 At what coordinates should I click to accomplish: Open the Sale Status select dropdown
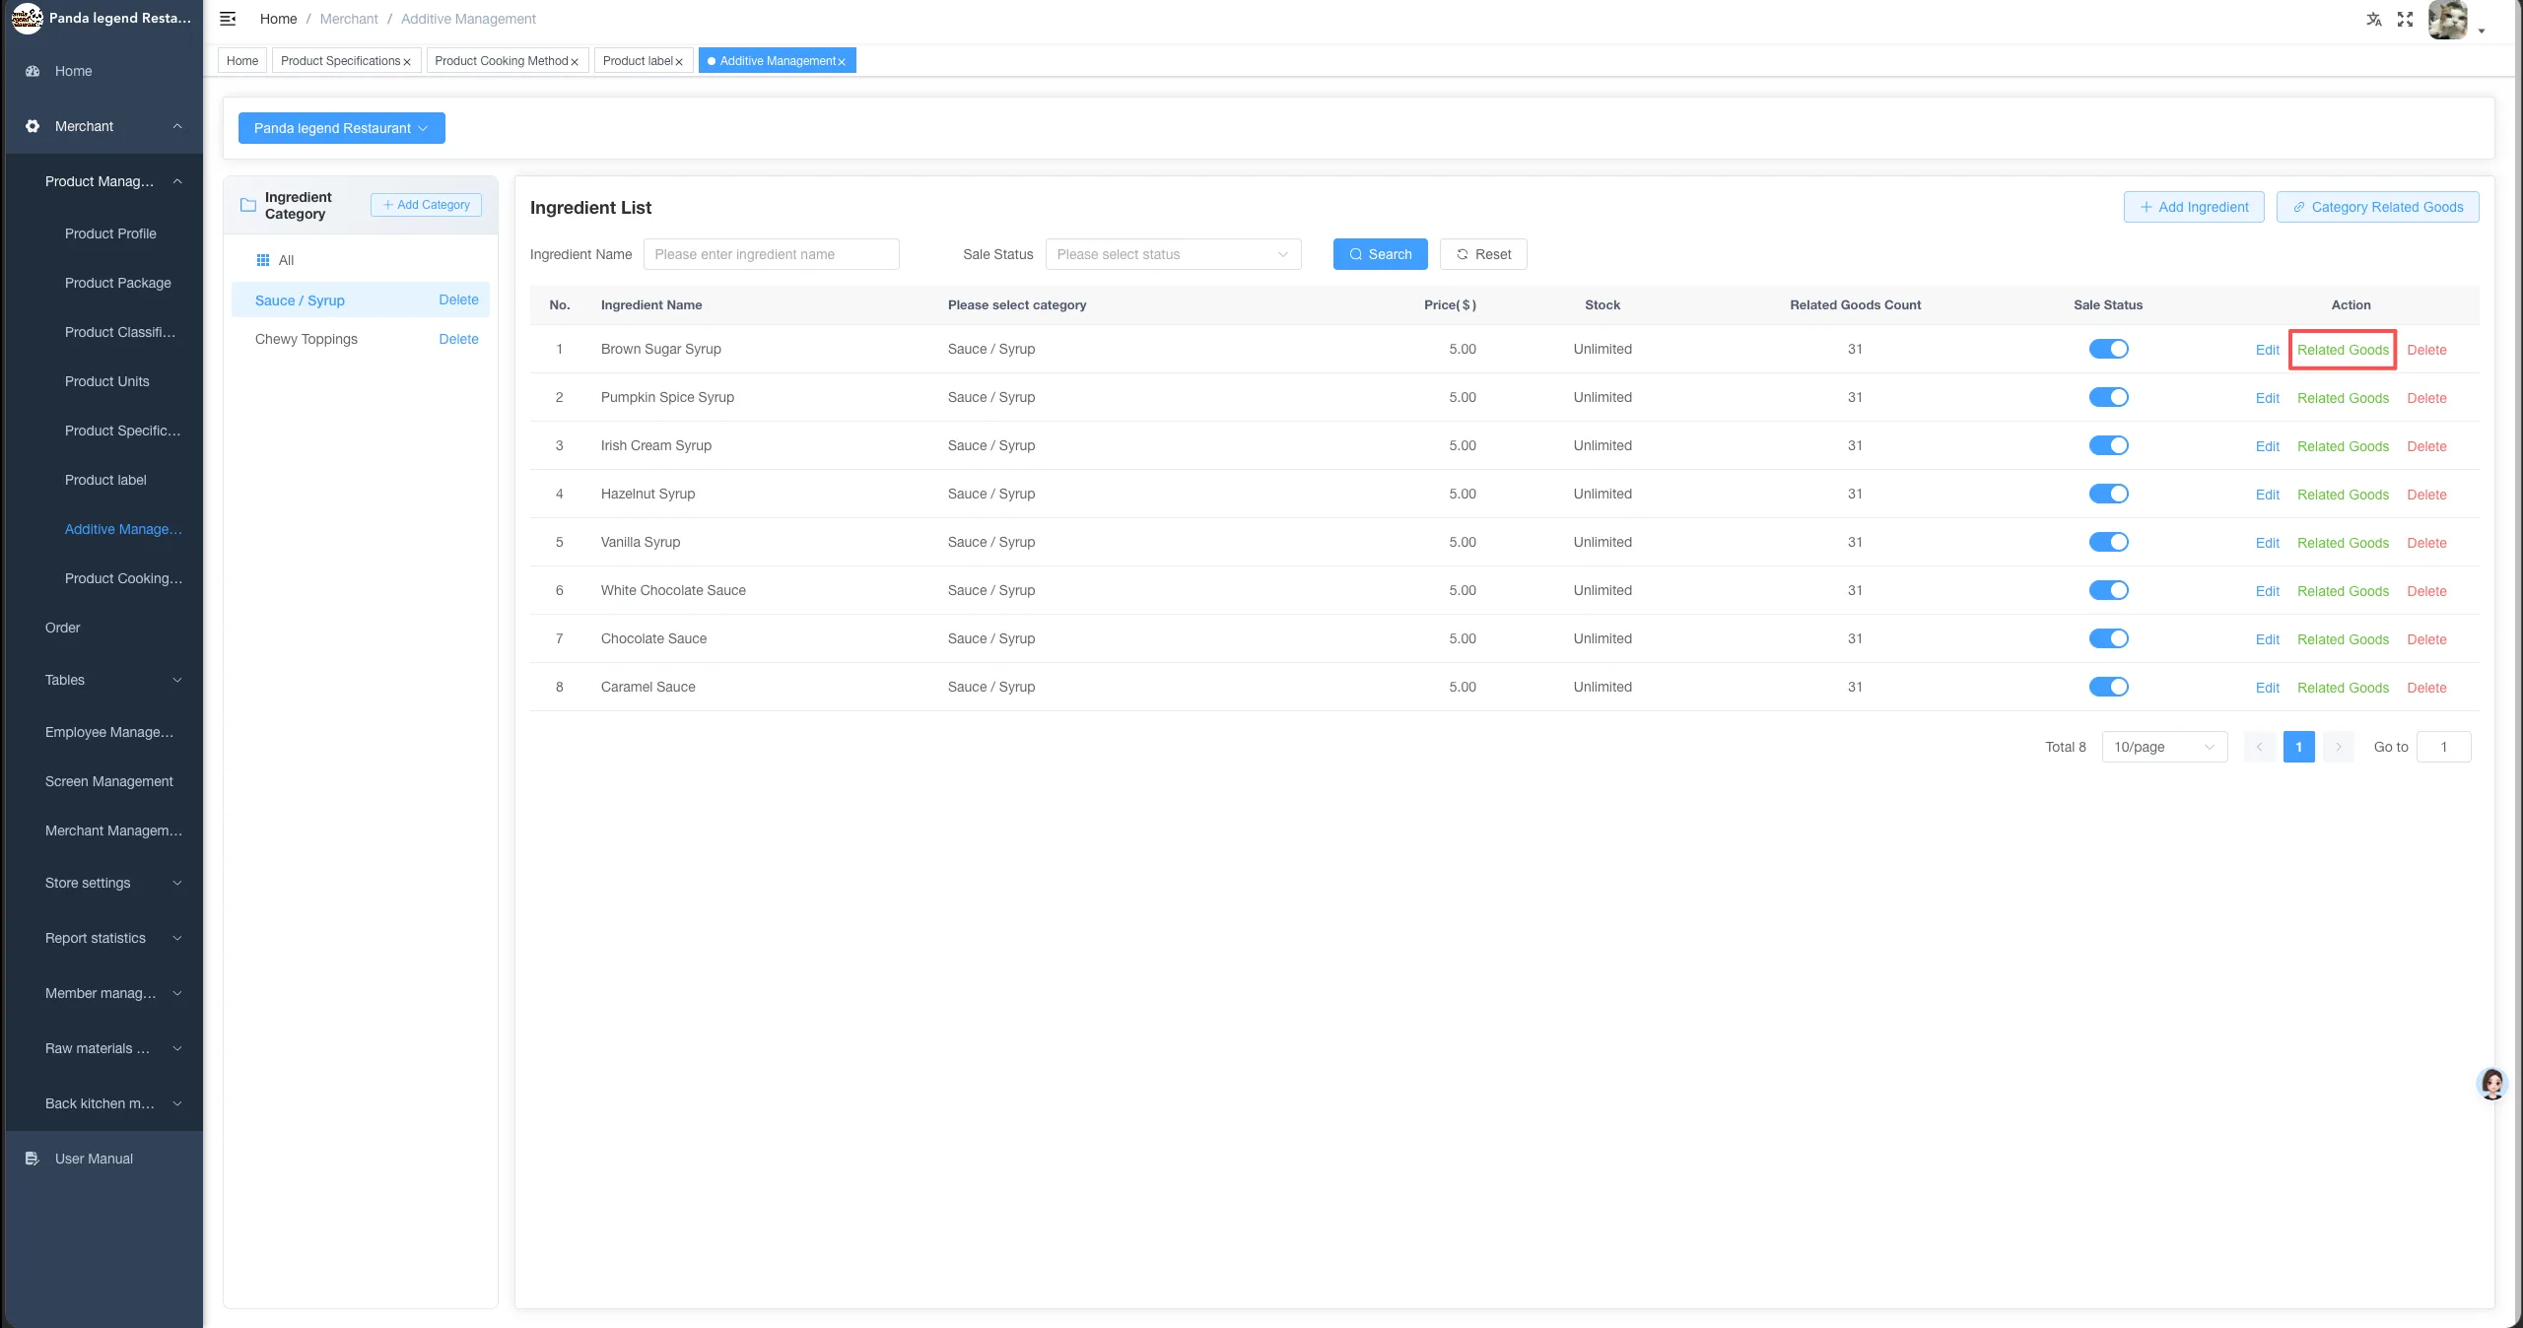(x=1173, y=254)
